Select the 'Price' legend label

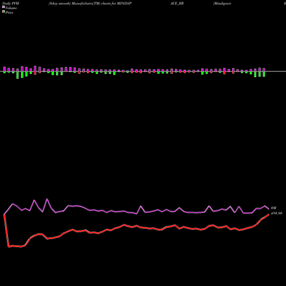[9, 13]
